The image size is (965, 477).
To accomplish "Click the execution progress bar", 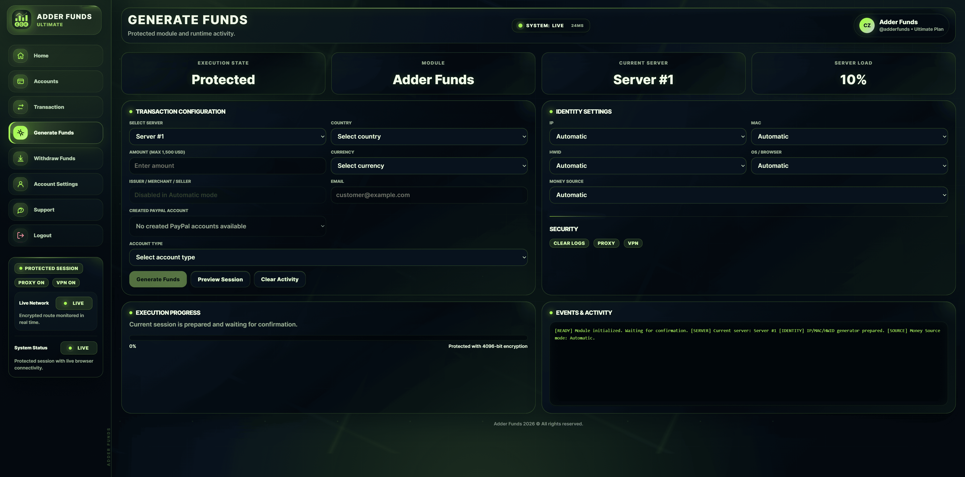I will (x=328, y=338).
